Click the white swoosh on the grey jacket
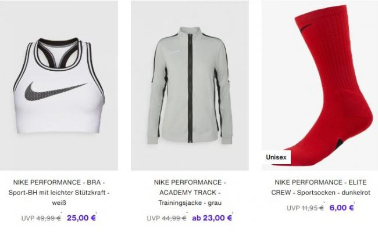Viewport: 378px width, 235px height. pos(174,52)
